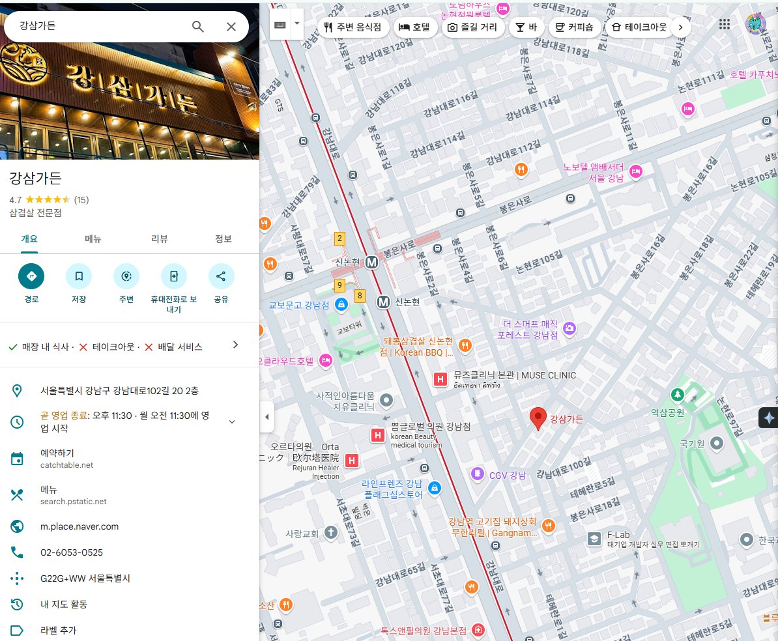Click the 돼봉삼겹살 신논현점 restaurant marker
778x641 pixels.
(x=465, y=345)
